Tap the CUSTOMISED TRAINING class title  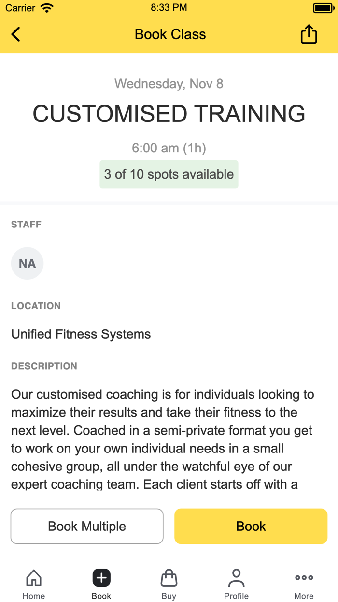pyautogui.click(x=169, y=113)
